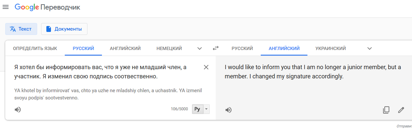This screenshot has height=134, width=412.
Task: Listen to the English translation
Action: tap(228, 110)
